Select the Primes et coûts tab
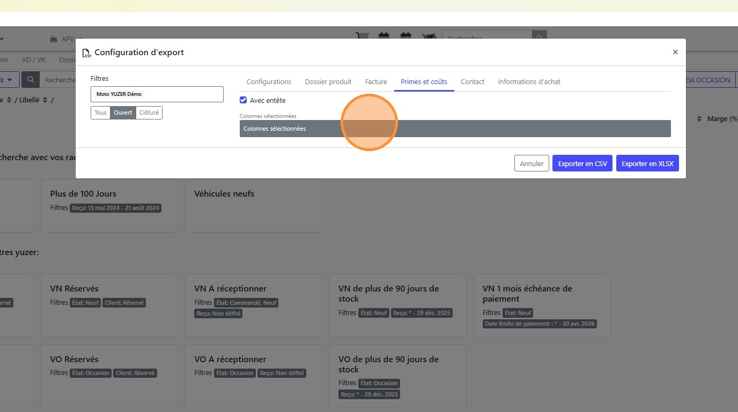 (424, 82)
